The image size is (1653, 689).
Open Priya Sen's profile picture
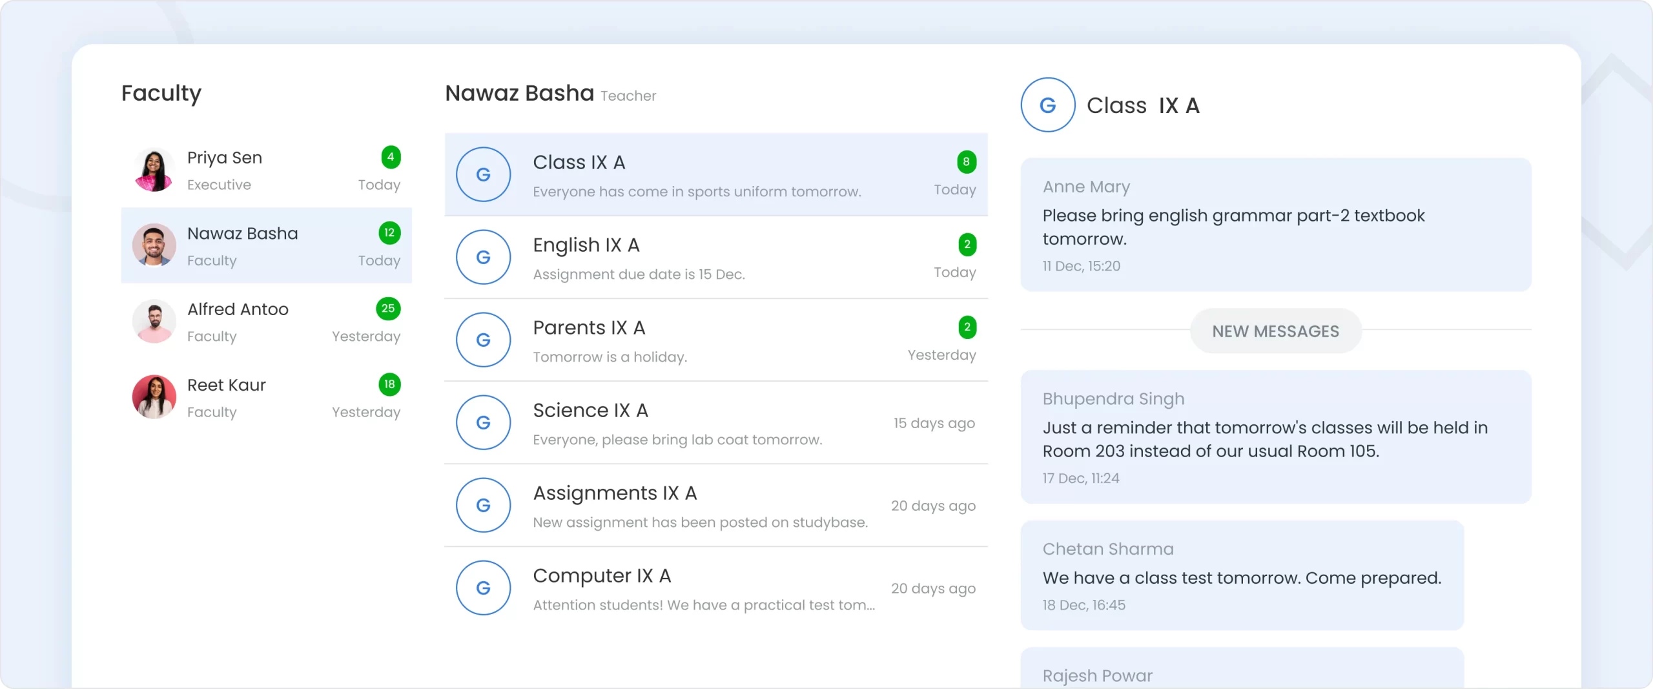[153, 170]
